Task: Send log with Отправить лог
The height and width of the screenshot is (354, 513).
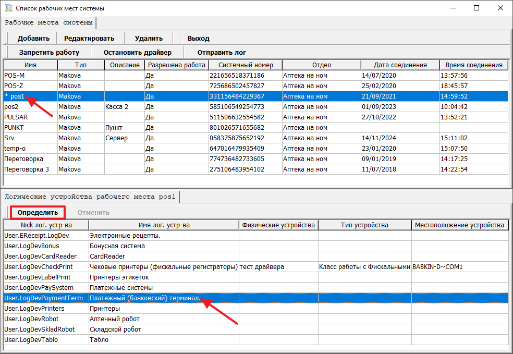Action: [x=222, y=52]
